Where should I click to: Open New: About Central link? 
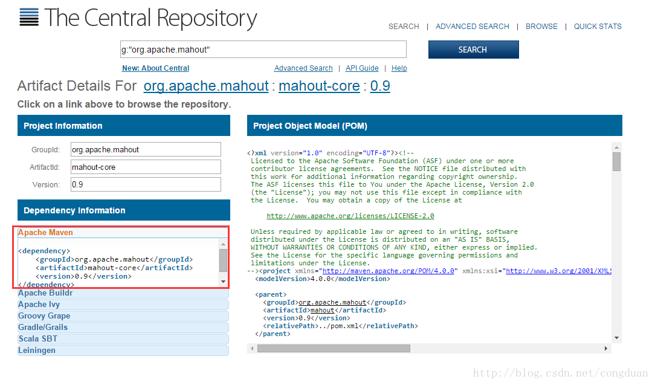155,68
